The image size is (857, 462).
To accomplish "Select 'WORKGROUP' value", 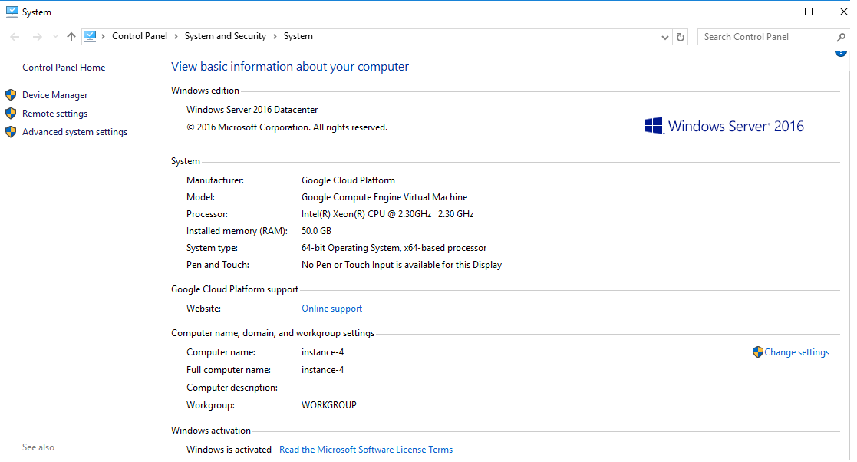I will pyautogui.click(x=329, y=405).
